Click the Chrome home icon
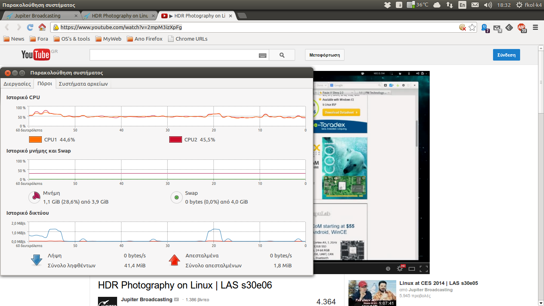The image size is (544, 306). (x=42, y=27)
